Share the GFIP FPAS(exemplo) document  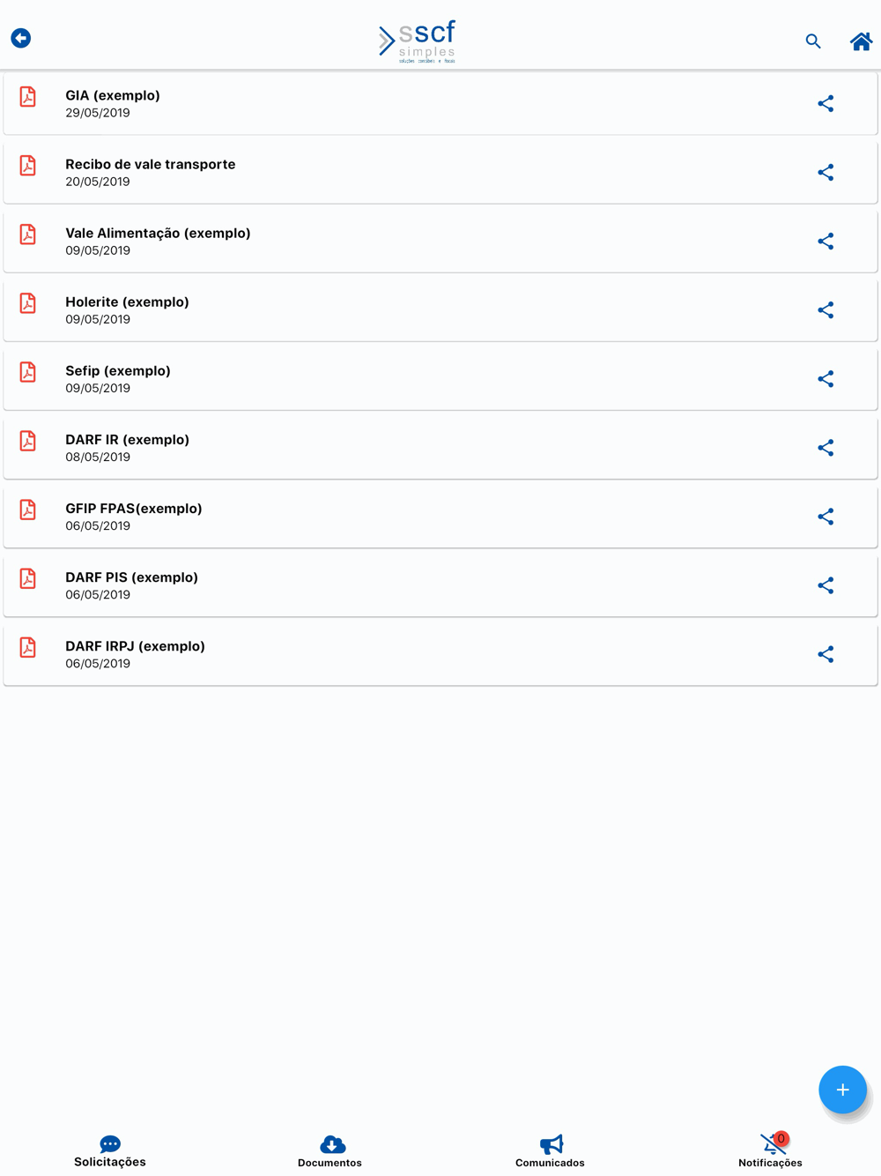825,517
